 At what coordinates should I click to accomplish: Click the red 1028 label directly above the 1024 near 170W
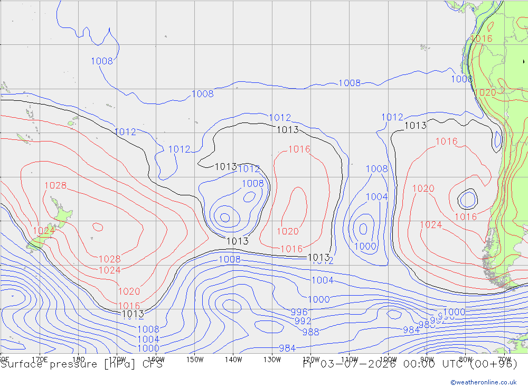110,259
